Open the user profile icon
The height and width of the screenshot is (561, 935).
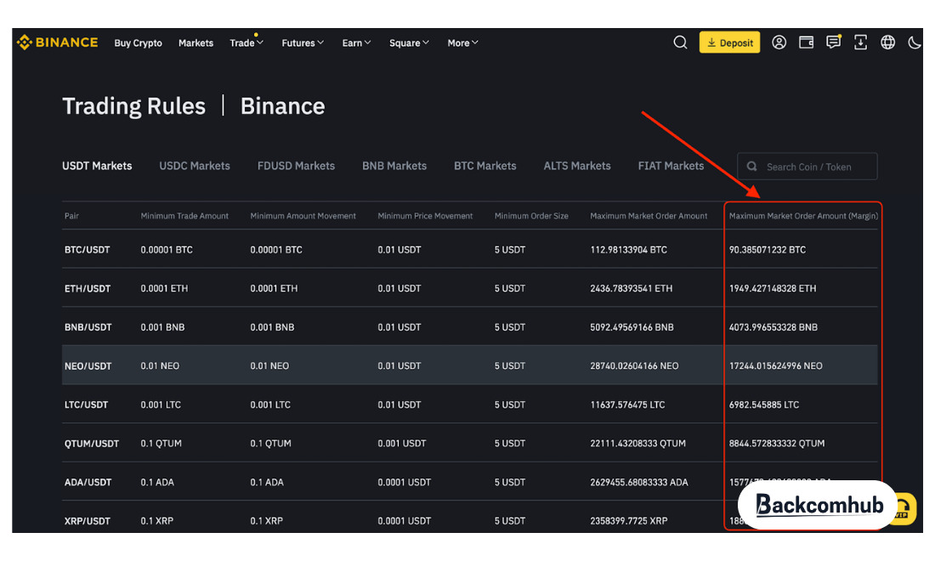point(779,42)
